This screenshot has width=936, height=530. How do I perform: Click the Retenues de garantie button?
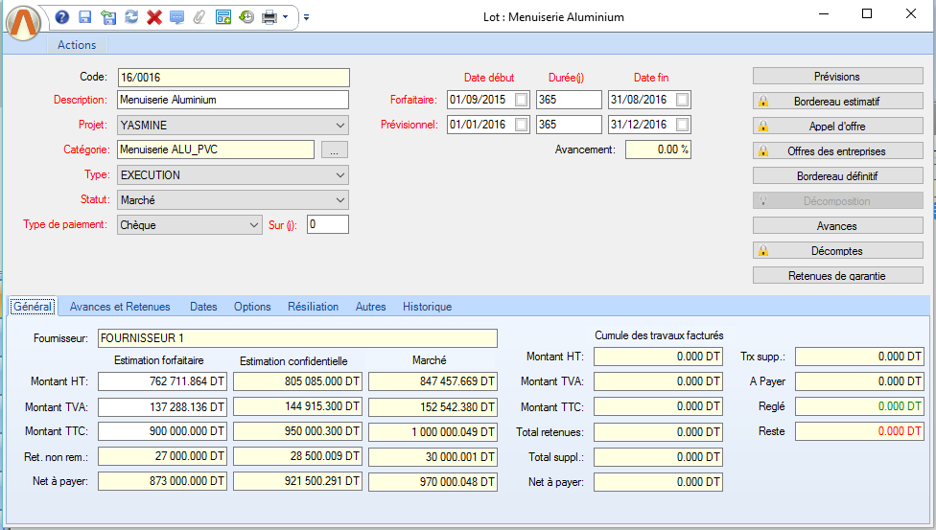[837, 276]
